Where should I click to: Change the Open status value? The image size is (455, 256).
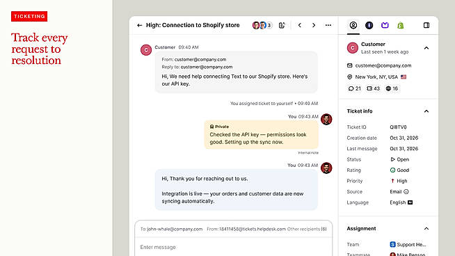tap(399, 159)
